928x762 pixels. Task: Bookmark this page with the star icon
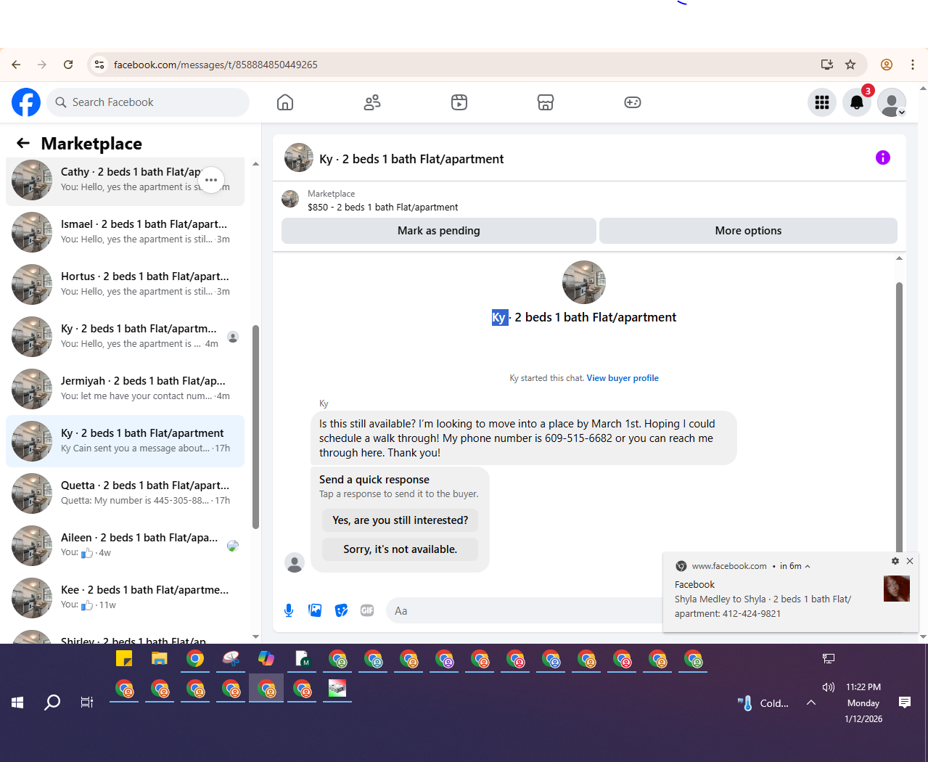click(850, 65)
